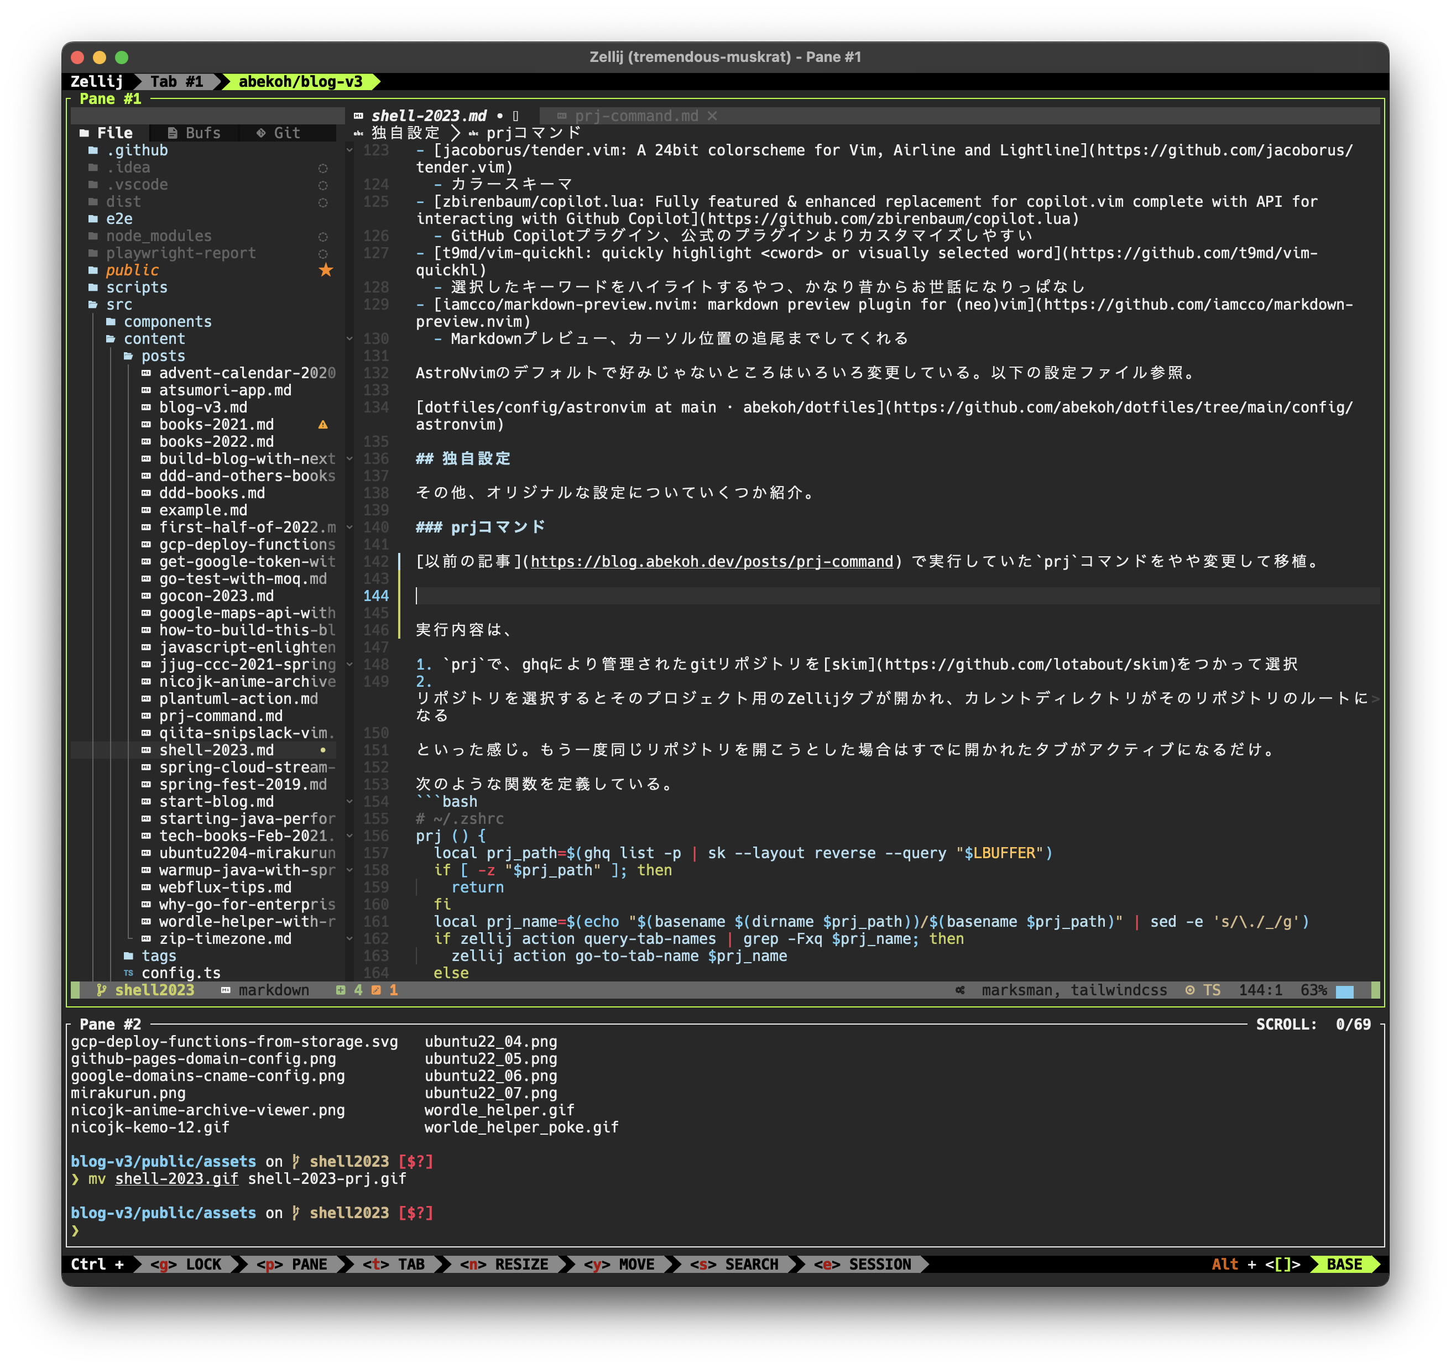Screen dimensions: 1451x1368
Task: Open the blog.abekoh.dev prj-command link
Action: tap(711, 561)
